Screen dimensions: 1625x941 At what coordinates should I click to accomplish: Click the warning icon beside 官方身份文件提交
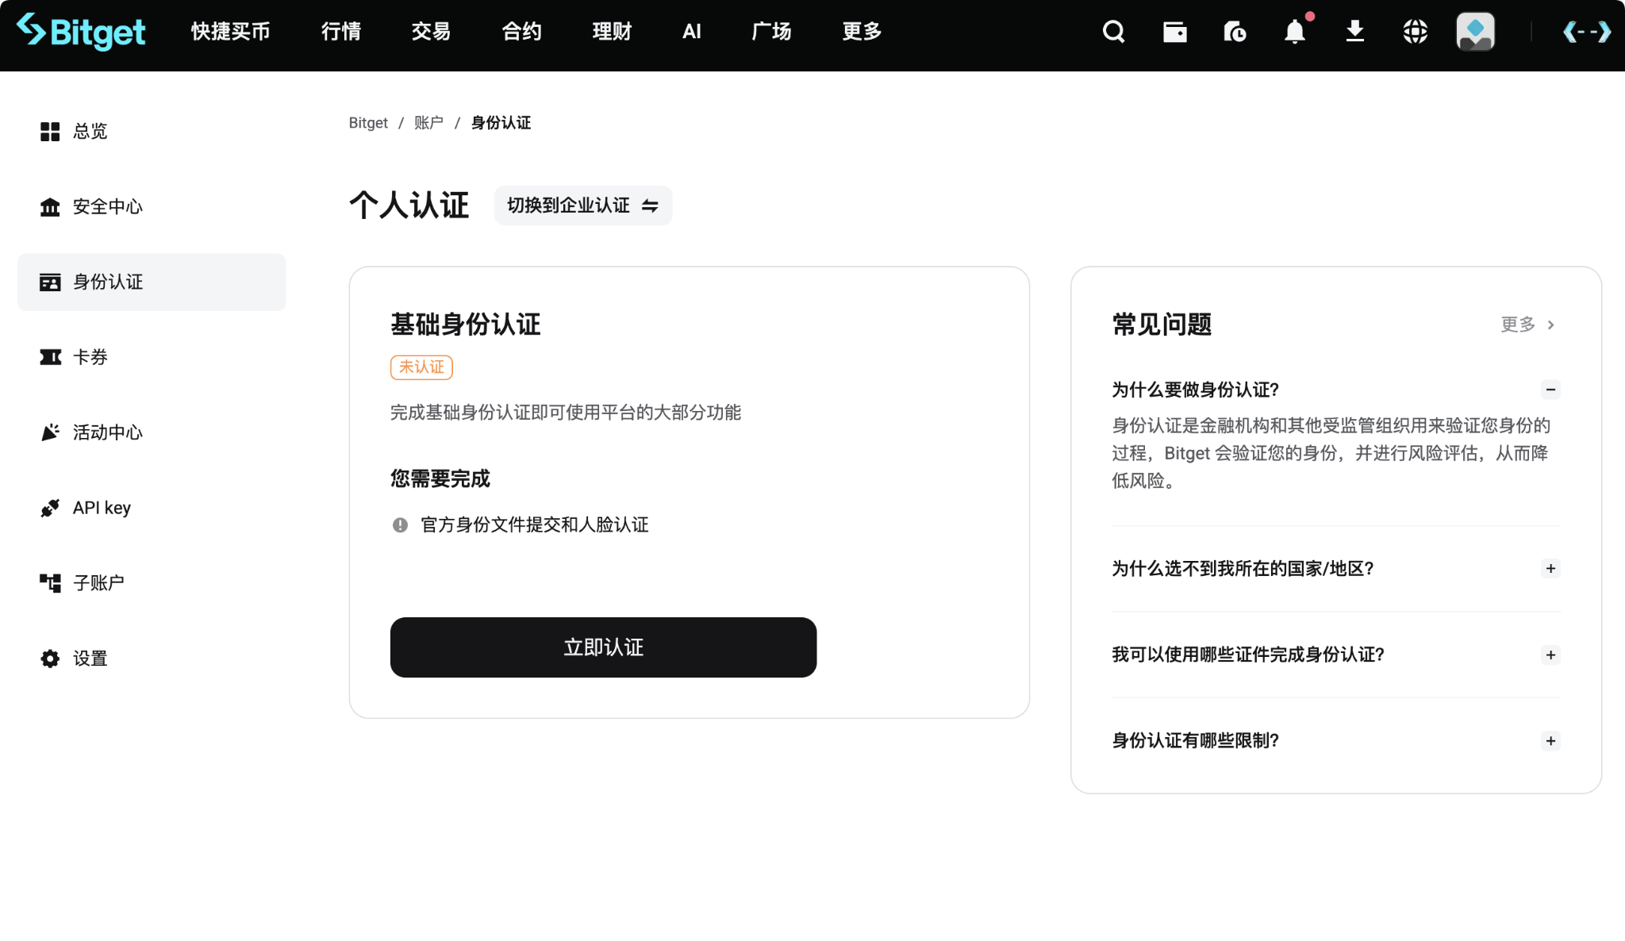400,525
